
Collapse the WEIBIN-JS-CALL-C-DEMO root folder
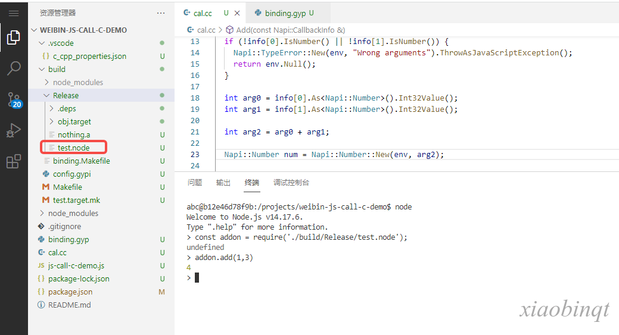tap(35, 30)
